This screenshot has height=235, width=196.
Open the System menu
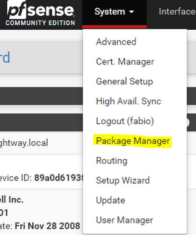114,12
